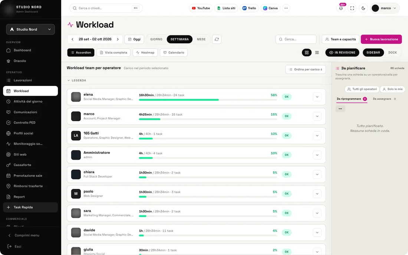
Task: Open the notifications bell icon
Action: (x=341, y=8)
